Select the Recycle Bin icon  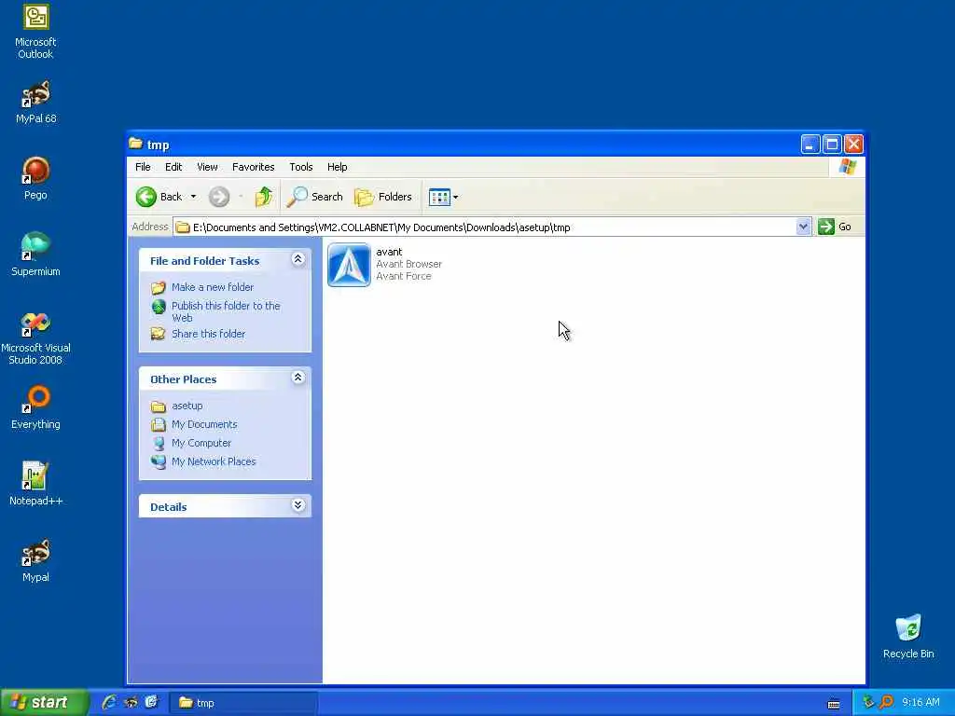click(x=908, y=637)
